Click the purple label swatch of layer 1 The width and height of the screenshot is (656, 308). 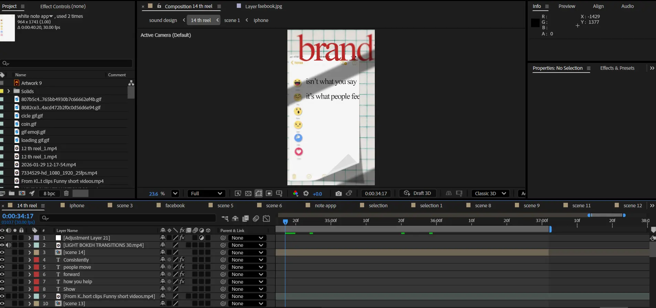pos(36,238)
